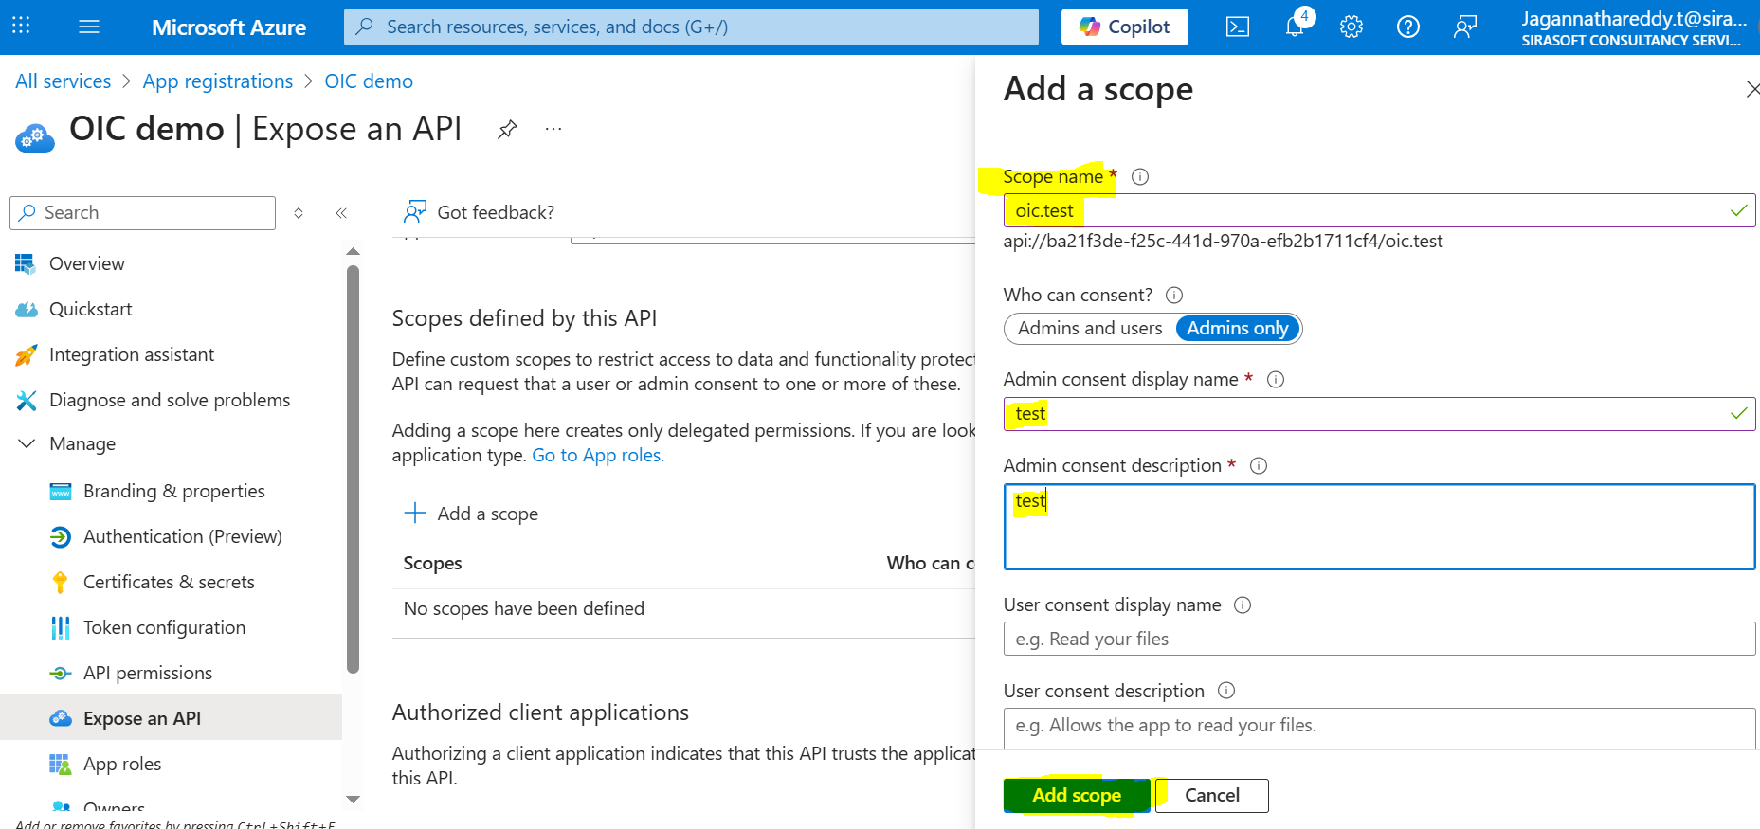Collapse the Manage section
The image size is (1760, 829).
pyautogui.click(x=27, y=443)
